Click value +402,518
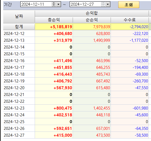 click(63, 115)
